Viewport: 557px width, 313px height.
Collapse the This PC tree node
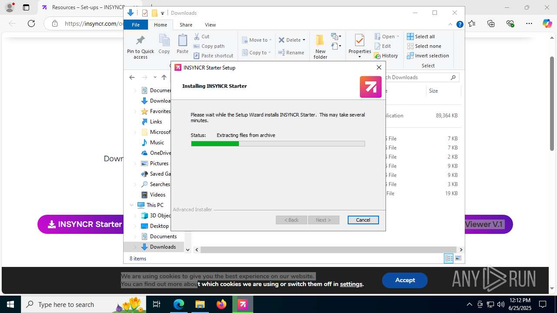click(x=131, y=205)
